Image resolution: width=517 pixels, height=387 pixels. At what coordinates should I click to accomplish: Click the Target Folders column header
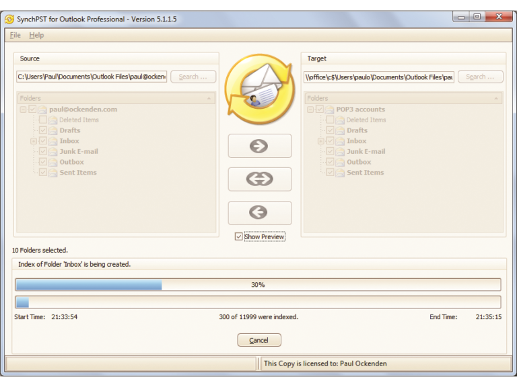coord(403,98)
